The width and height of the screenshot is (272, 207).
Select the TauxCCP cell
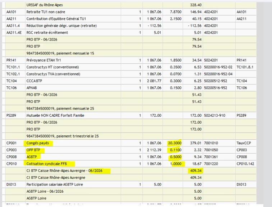244,143
